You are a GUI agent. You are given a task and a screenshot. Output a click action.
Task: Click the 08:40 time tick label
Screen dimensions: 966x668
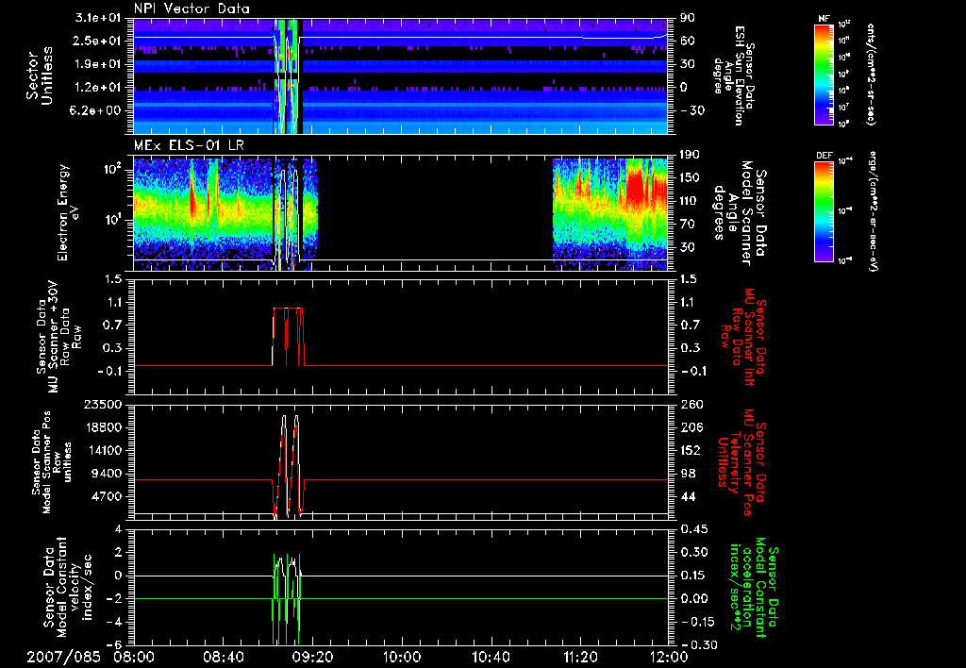(223, 657)
